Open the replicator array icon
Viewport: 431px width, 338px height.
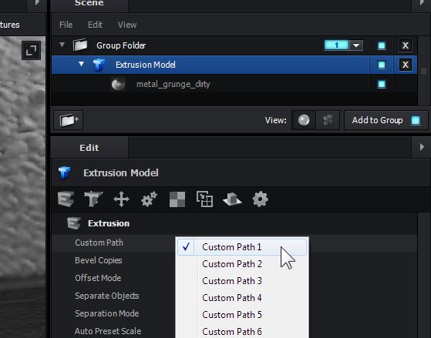point(205,199)
